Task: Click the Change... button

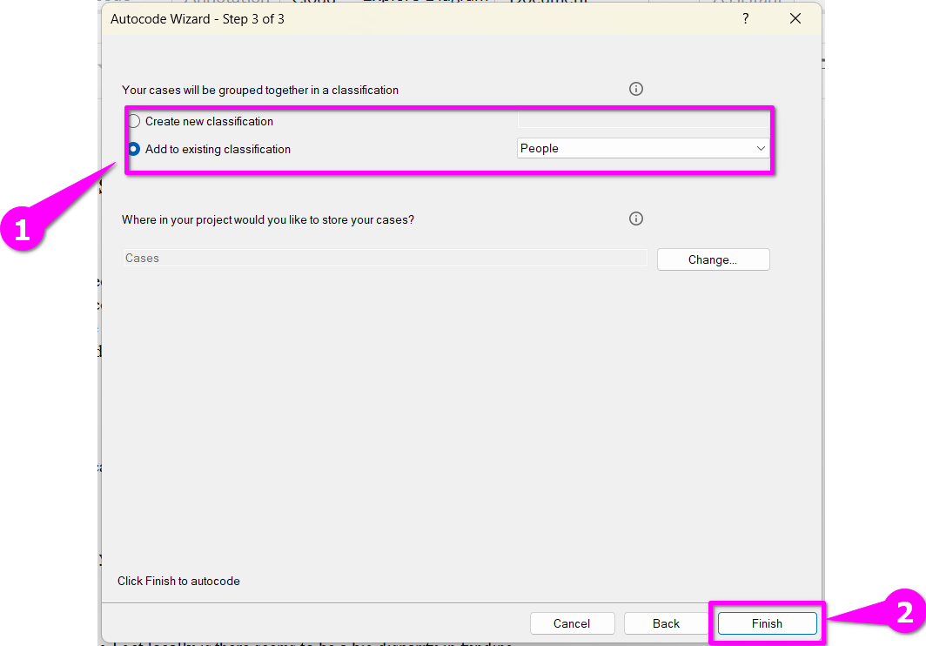Action: pos(713,259)
